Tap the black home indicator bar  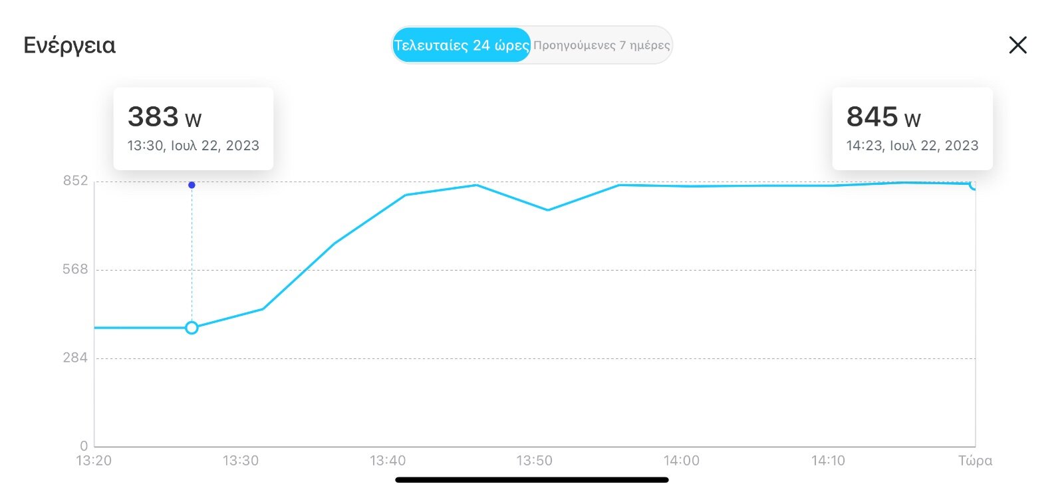(532, 479)
